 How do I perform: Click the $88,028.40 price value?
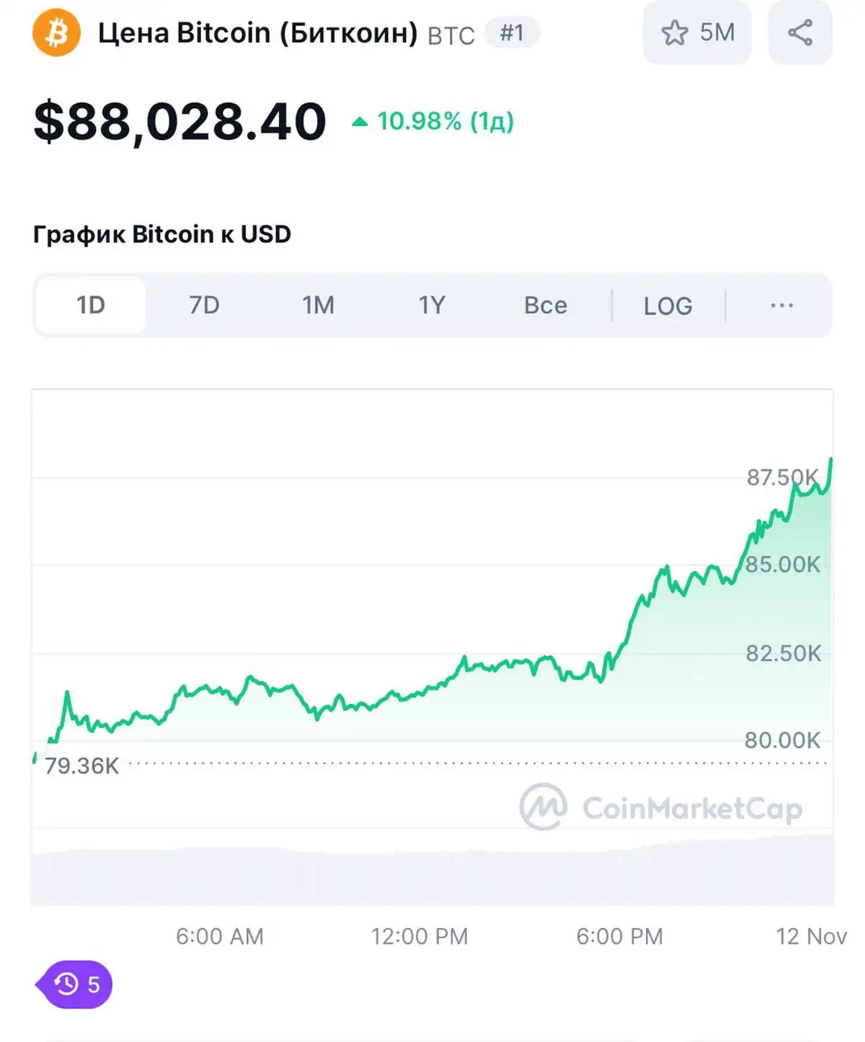click(x=180, y=121)
